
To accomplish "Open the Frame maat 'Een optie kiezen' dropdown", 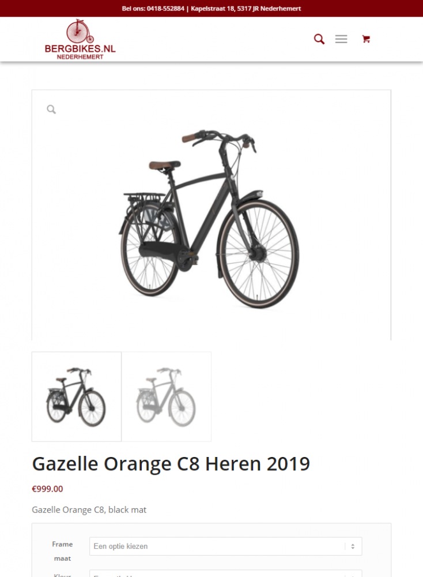I will coord(226,546).
